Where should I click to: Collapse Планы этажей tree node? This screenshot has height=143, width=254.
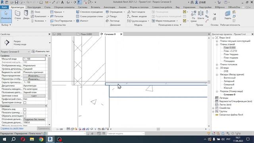coord(217,44)
